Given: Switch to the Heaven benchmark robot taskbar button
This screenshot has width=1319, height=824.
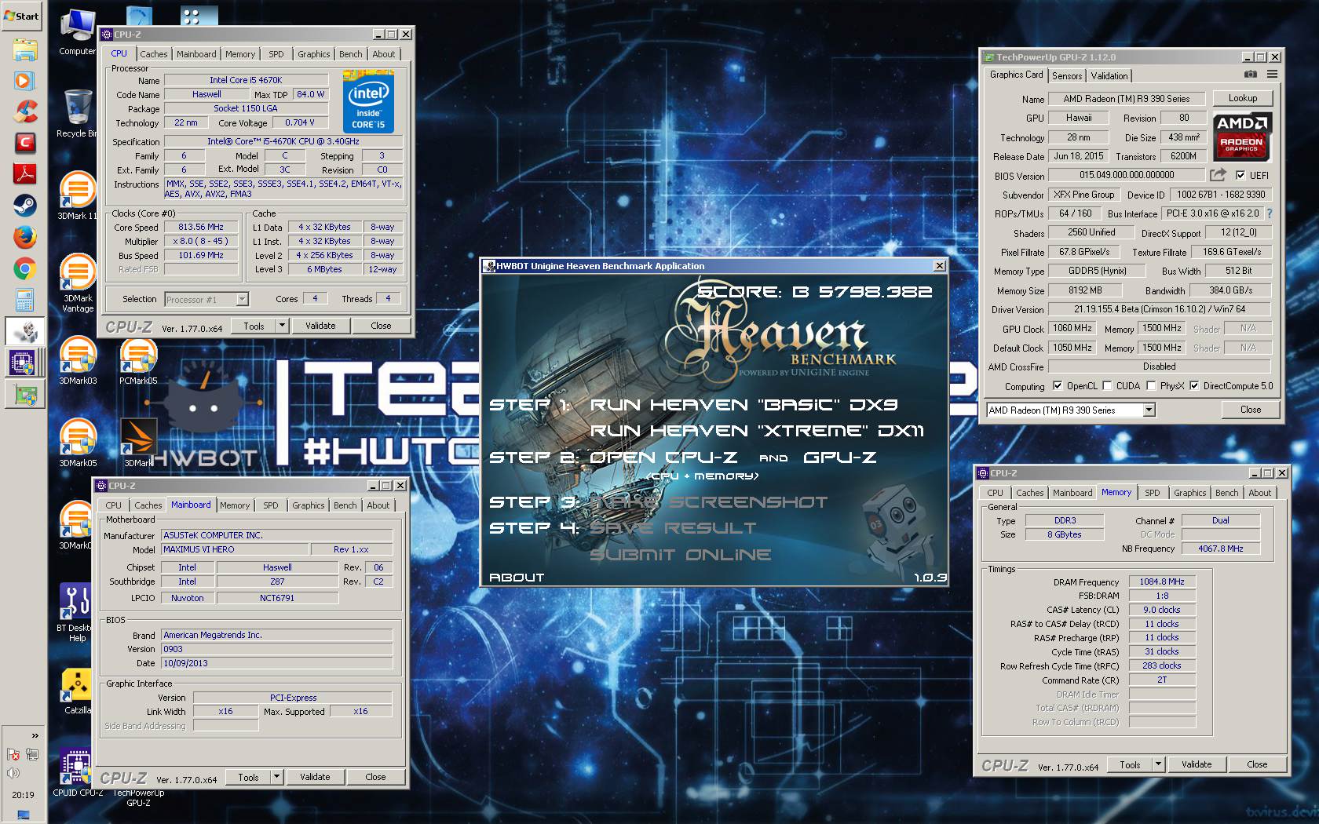Looking at the screenshot, I should [x=24, y=331].
